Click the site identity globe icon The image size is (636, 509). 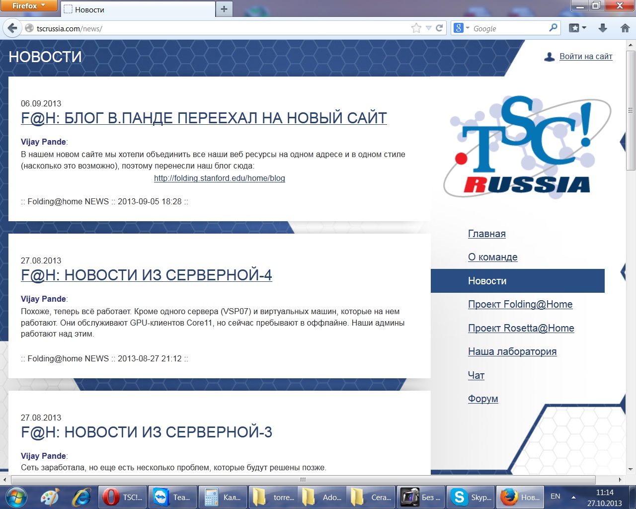tap(30, 28)
